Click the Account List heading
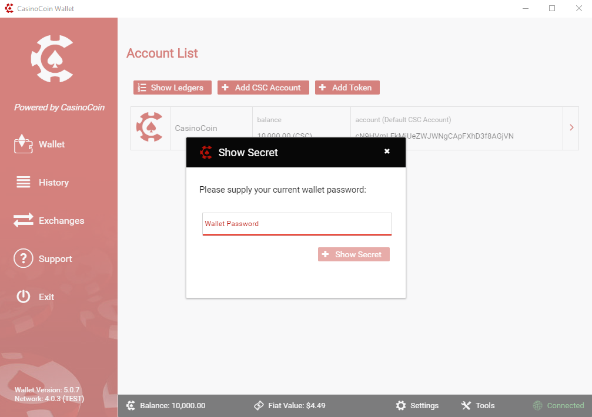The image size is (592, 417). [162, 53]
